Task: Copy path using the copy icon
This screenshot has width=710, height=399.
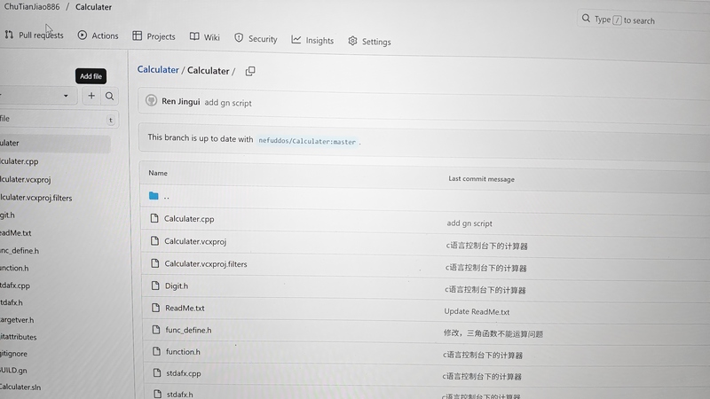Action: pos(250,72)
